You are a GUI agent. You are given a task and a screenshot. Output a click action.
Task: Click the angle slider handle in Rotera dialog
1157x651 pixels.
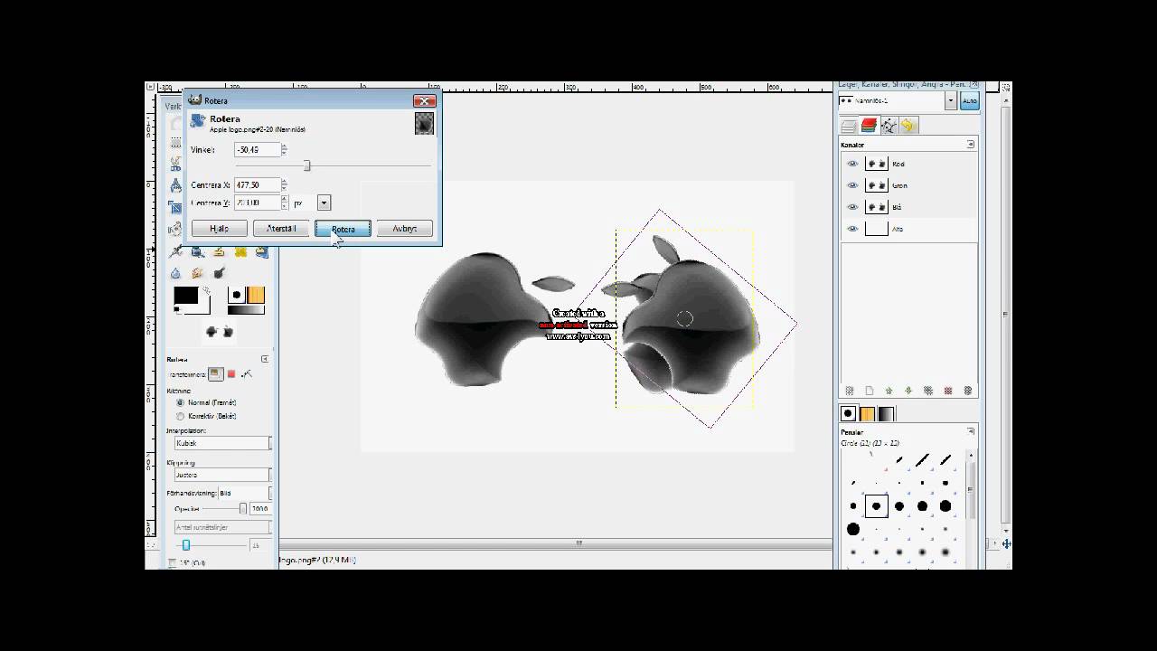[x=307, y=165]
